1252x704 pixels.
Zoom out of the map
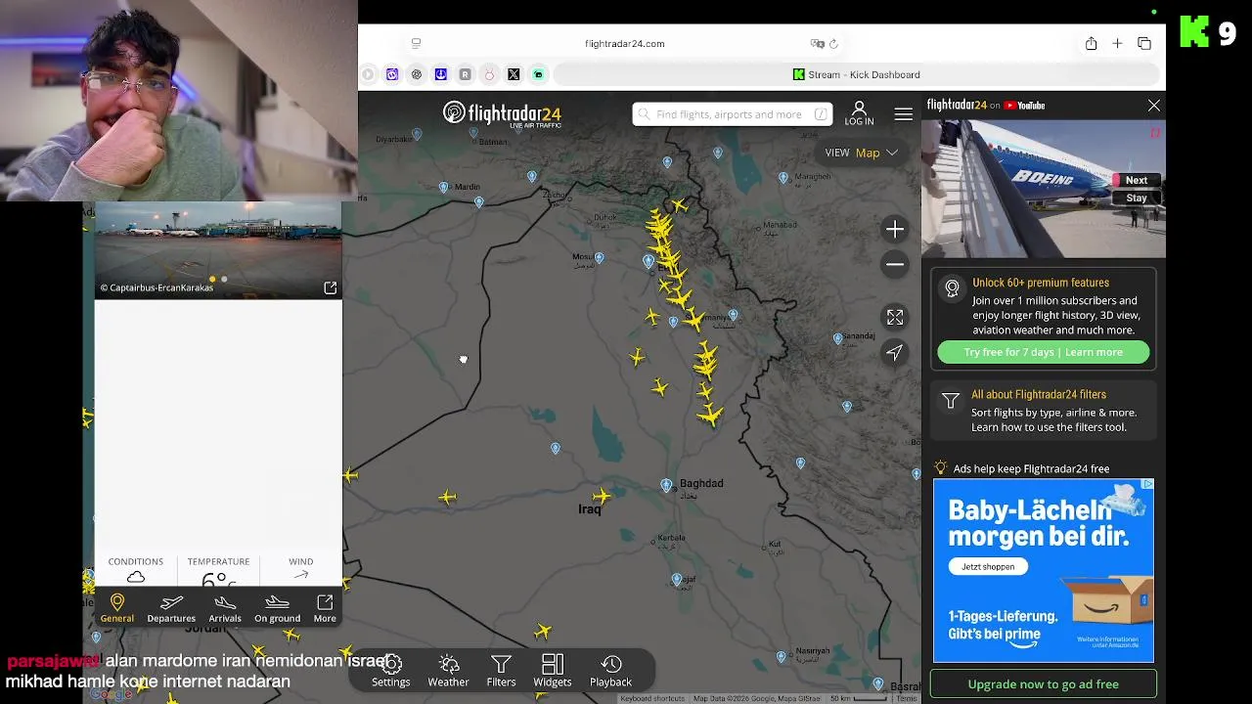(895, 264)
